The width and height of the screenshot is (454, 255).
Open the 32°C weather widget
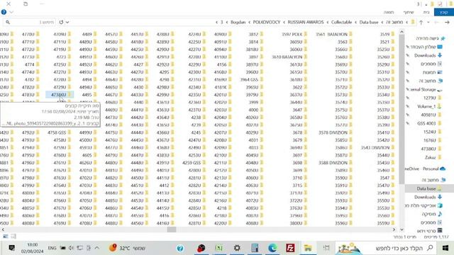point(127,248)
